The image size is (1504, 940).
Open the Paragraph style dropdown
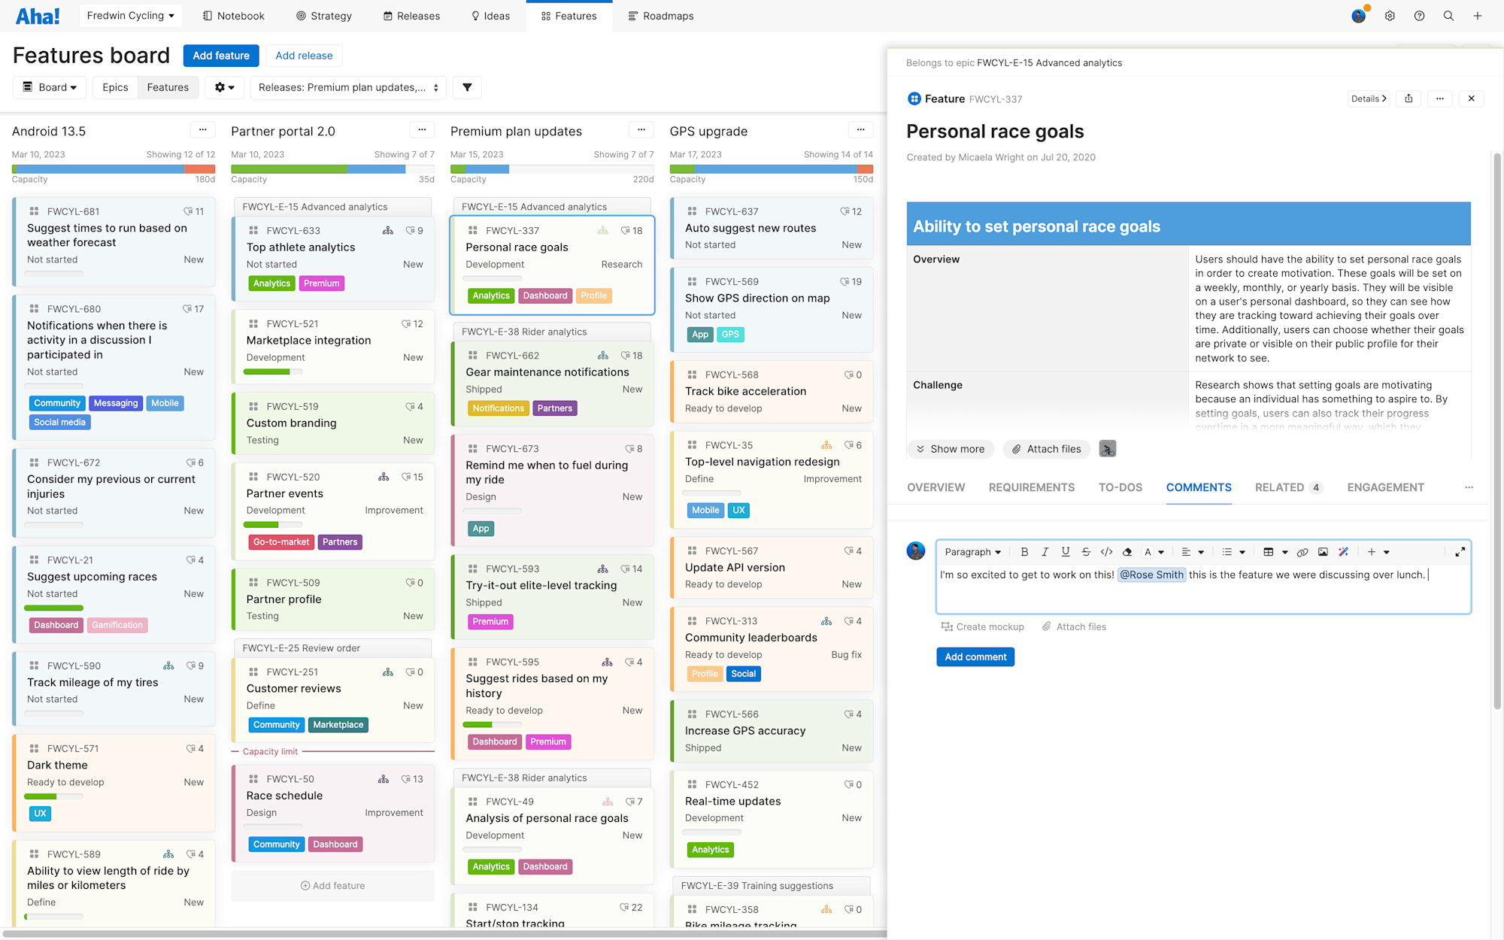tap(972, 552)
